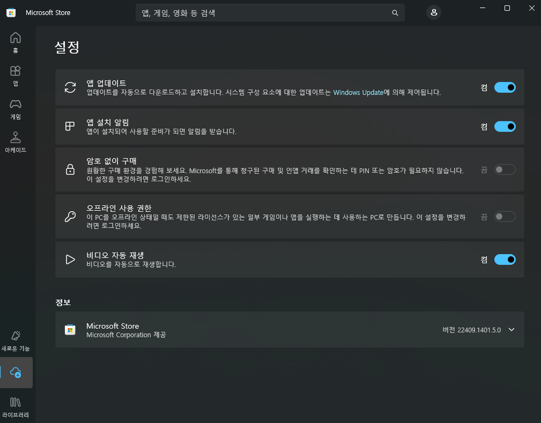Click the Info (정보) section heading
The width and height of the screenshot is (541, 423).
click(63, 302)
